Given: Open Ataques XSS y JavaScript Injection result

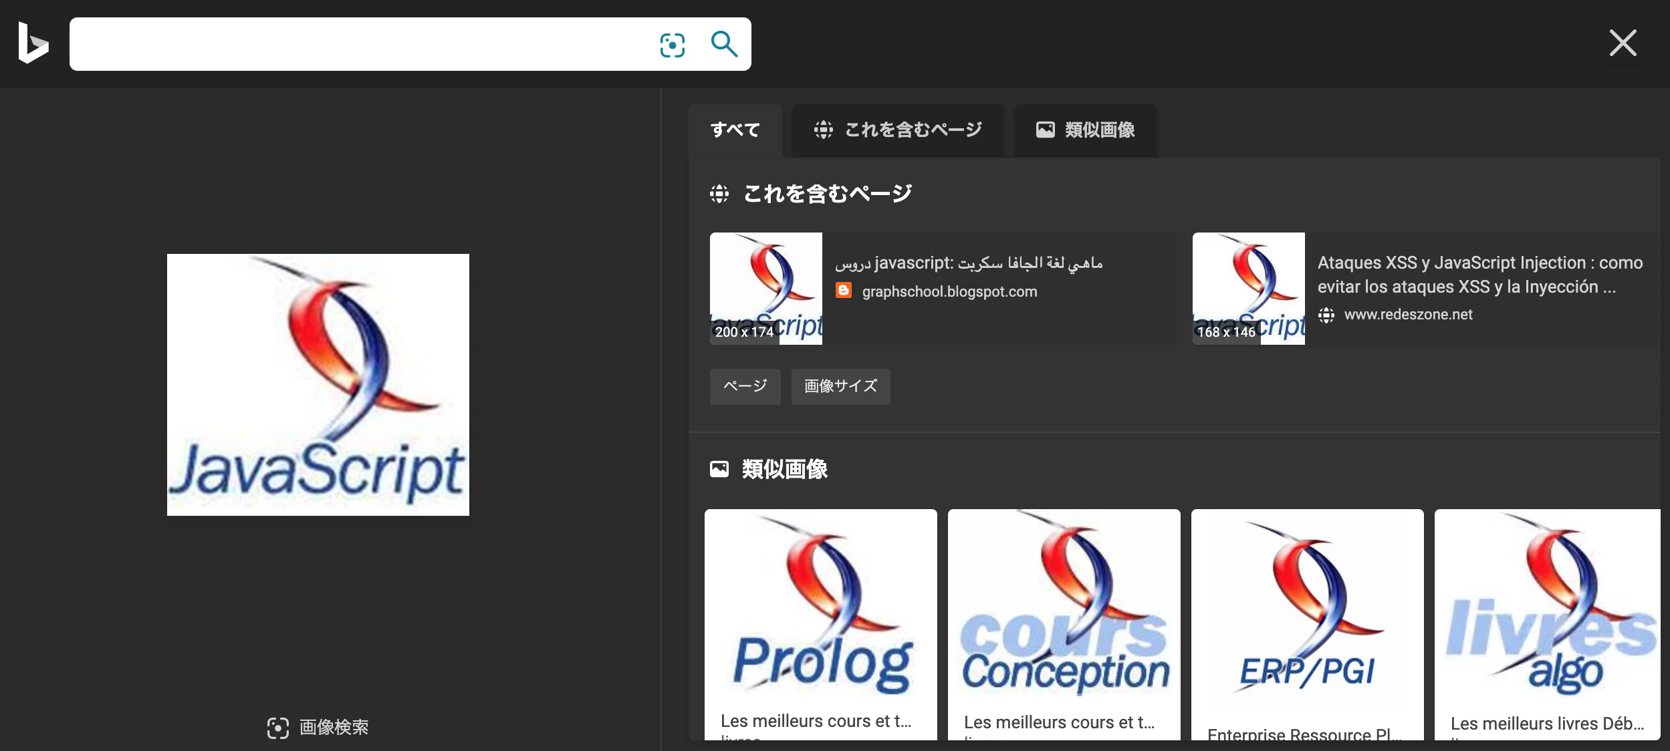Looking at the screenshot, I should [1480, 275].
